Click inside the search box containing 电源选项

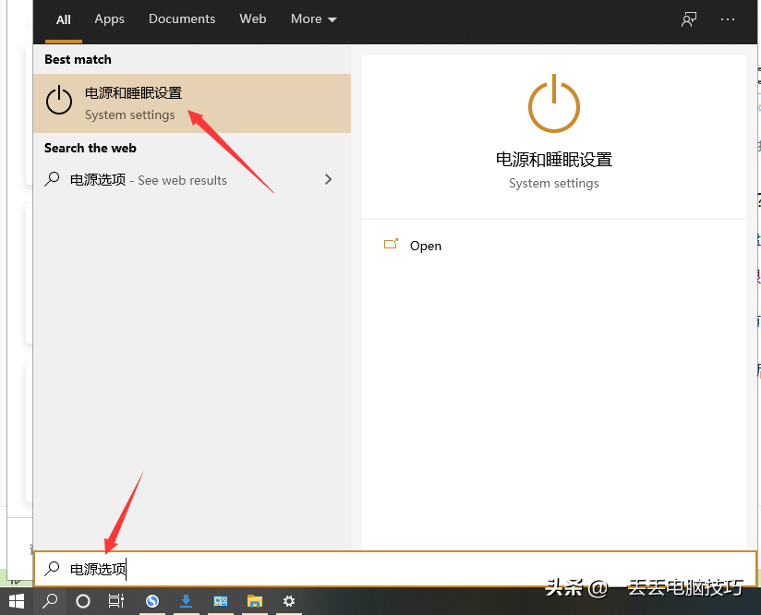369,569
